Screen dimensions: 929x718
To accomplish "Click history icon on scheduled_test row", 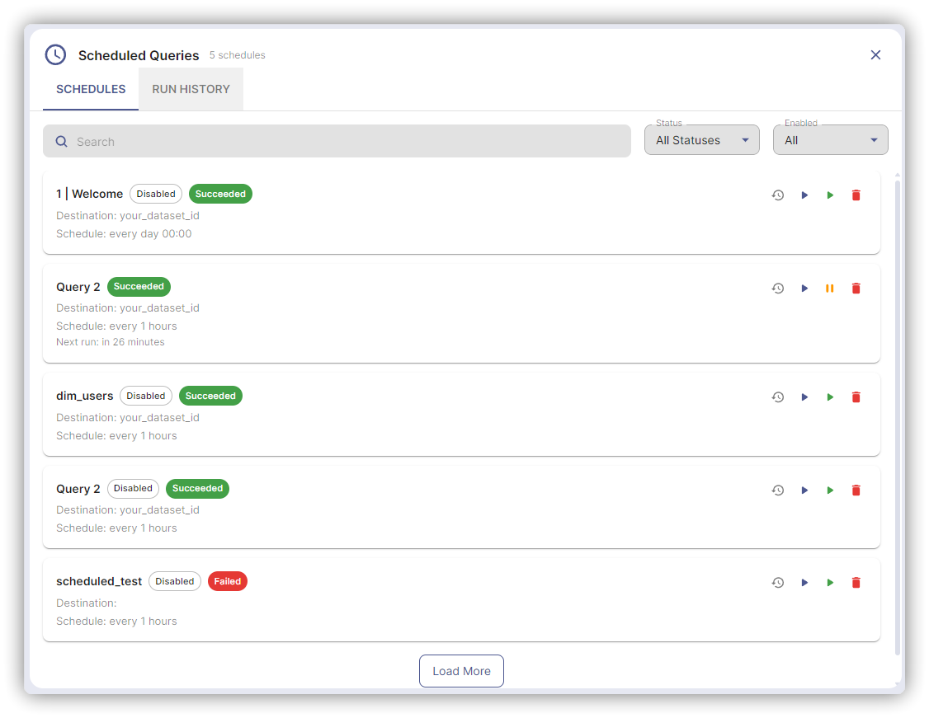I will click(777, 583).
